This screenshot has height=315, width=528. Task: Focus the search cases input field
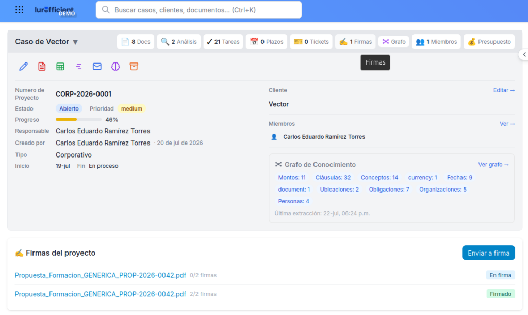click(x=199, y=10)
